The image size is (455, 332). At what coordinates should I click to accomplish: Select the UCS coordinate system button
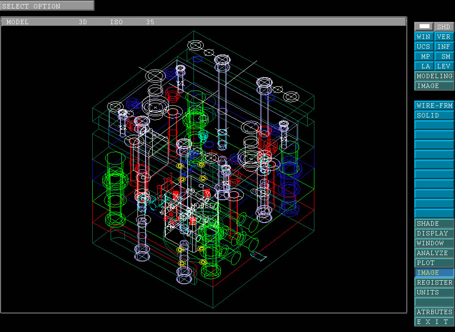point(424,46)
